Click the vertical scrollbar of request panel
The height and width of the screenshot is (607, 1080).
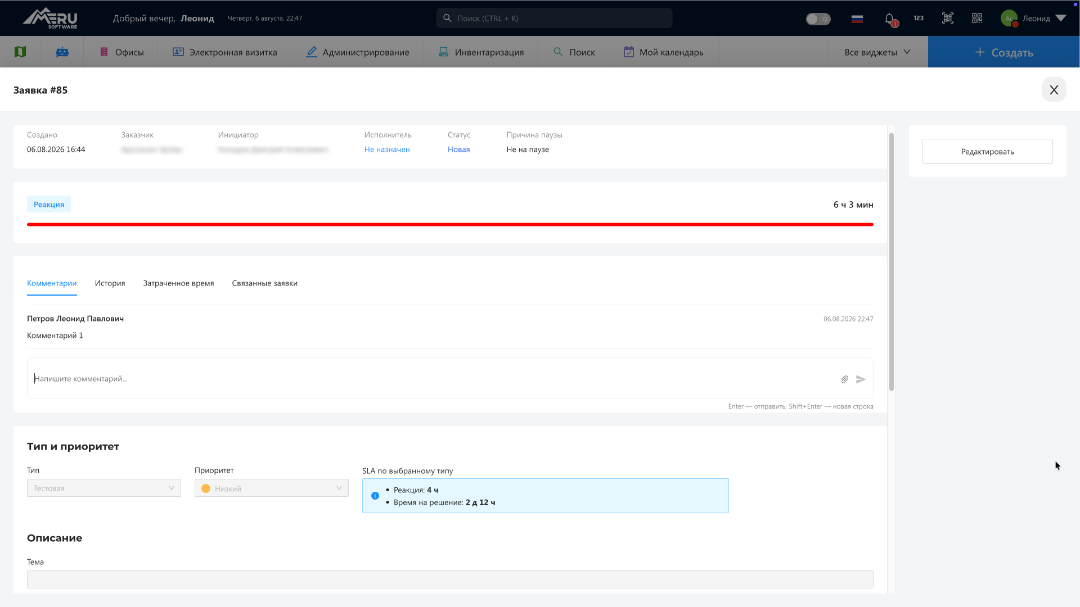click(892, 262)
